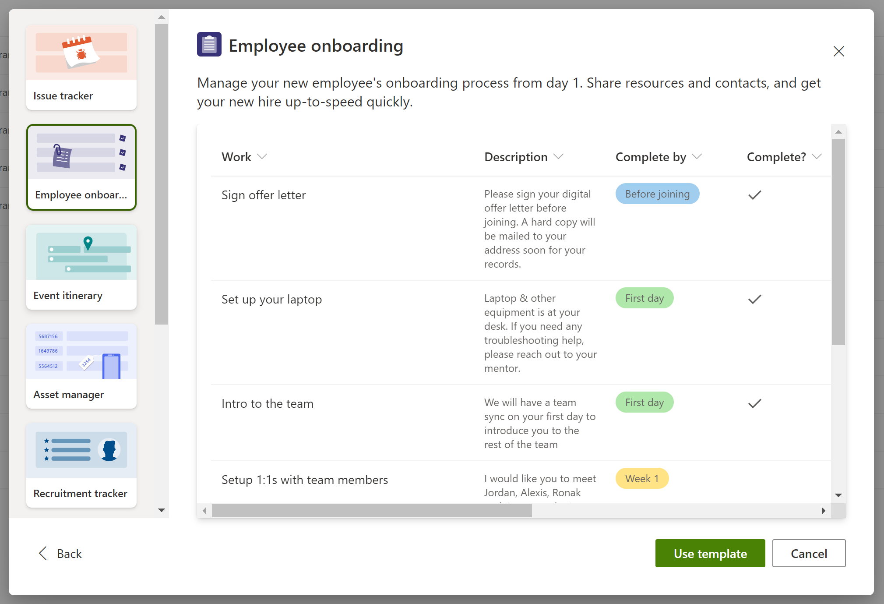Viewport: 884px width, 604px height.
Task: Click checkmark for Sign offer letter
Action: point(754,195)
